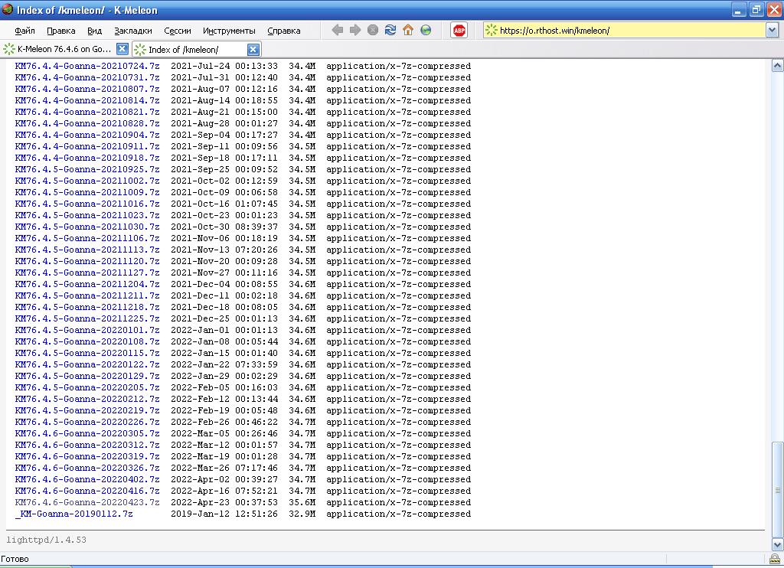The height and width of the screenshot is (568, 784).
Task: Open link KM76.4.4-Goanna-20210828.7z
Action: click(87, 123)
